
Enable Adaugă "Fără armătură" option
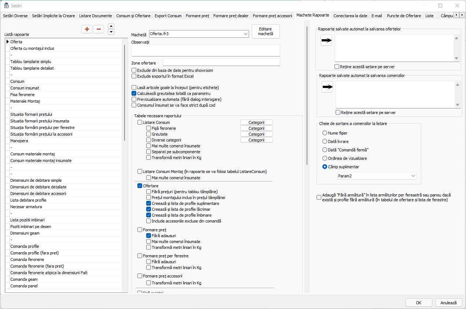pyautogui.click(x=319, y=198)
